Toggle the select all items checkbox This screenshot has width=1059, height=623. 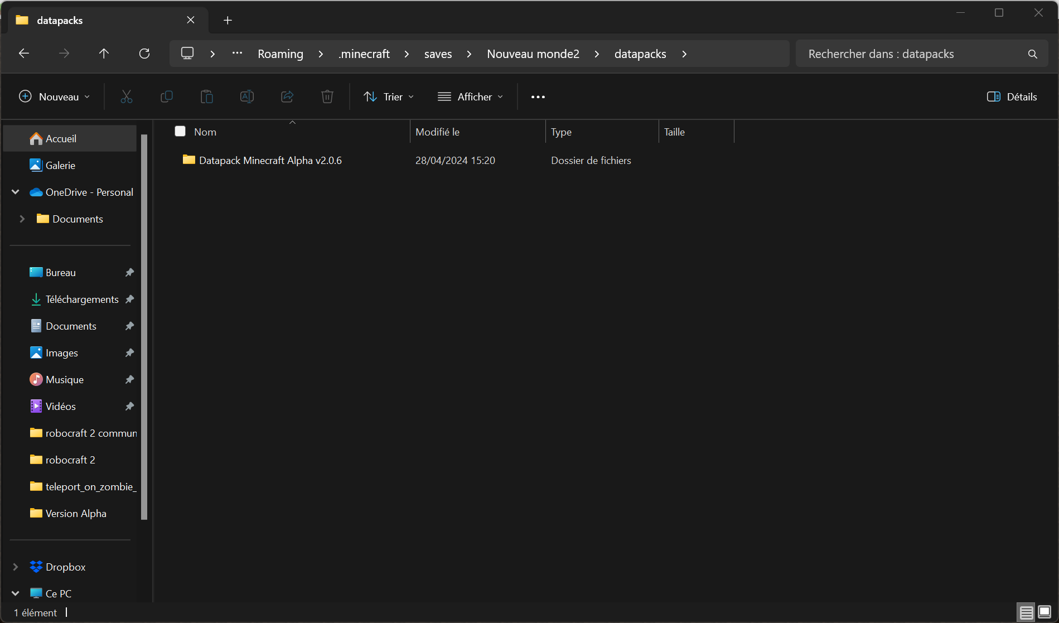point(180,131)
